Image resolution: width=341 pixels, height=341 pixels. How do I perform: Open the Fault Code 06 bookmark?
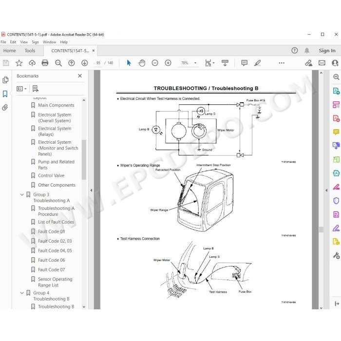[51, 260]
